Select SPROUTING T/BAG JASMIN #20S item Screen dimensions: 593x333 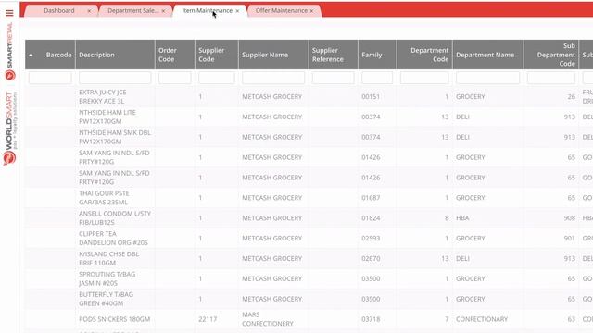[x=107, y=278]
